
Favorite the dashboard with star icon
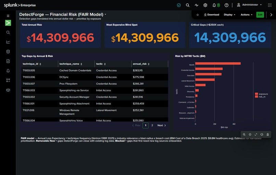(x=198, y=15)
